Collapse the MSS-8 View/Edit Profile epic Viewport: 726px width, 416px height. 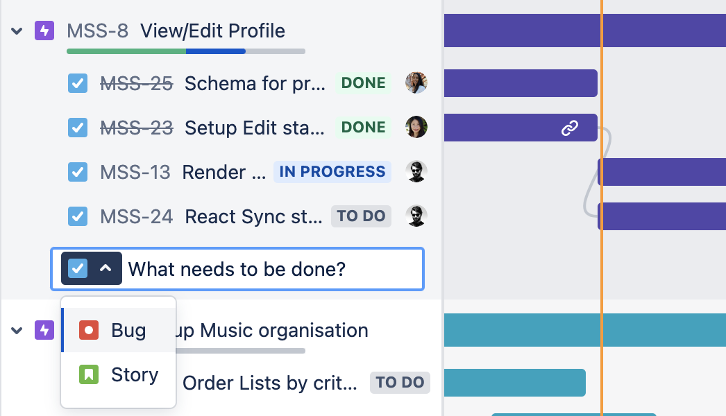coord(15,31)
